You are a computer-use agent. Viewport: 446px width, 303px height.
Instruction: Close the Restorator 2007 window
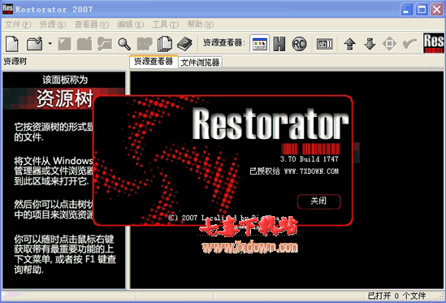click(x=436, y=10)
